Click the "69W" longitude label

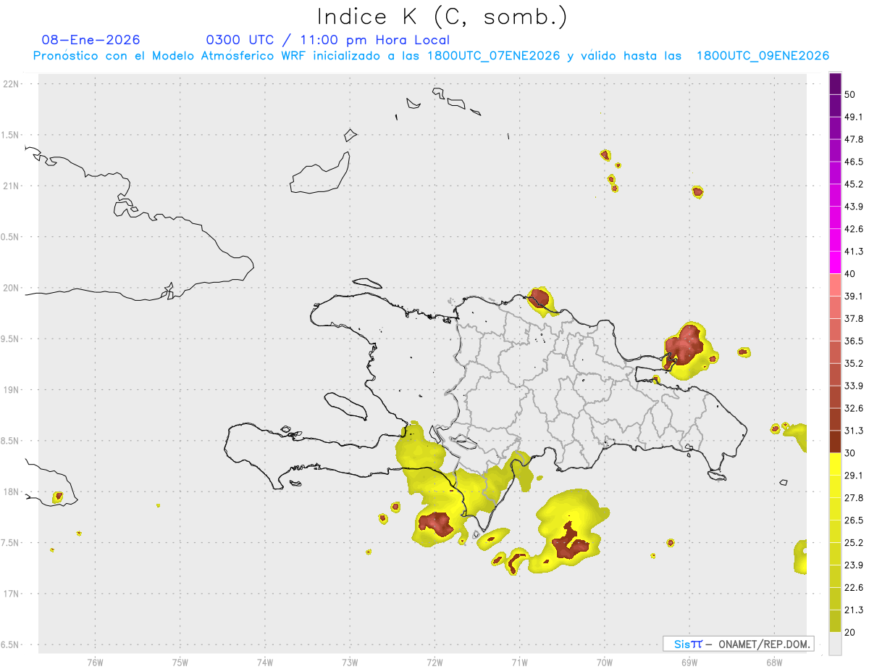click(x=689, y=663)
